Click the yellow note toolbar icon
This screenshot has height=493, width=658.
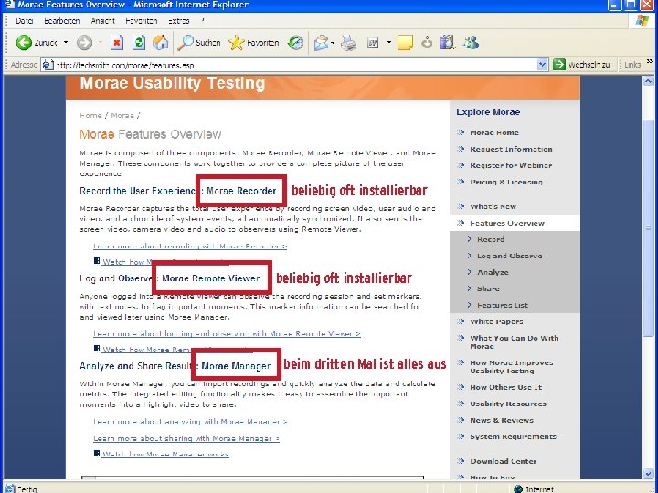coord(405,42)
